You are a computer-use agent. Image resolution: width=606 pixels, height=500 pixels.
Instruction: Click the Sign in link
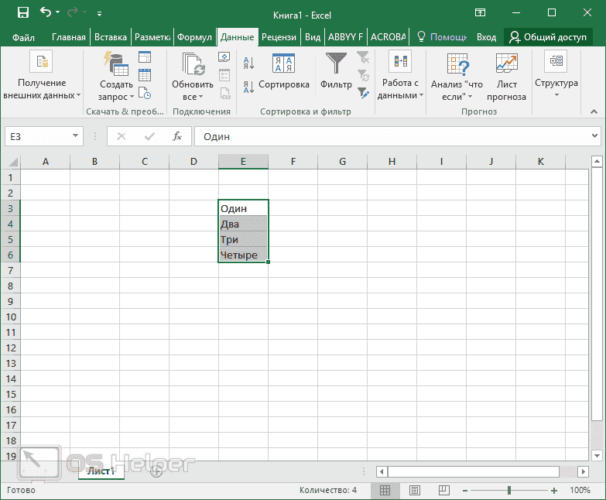(x=486, y=37)
